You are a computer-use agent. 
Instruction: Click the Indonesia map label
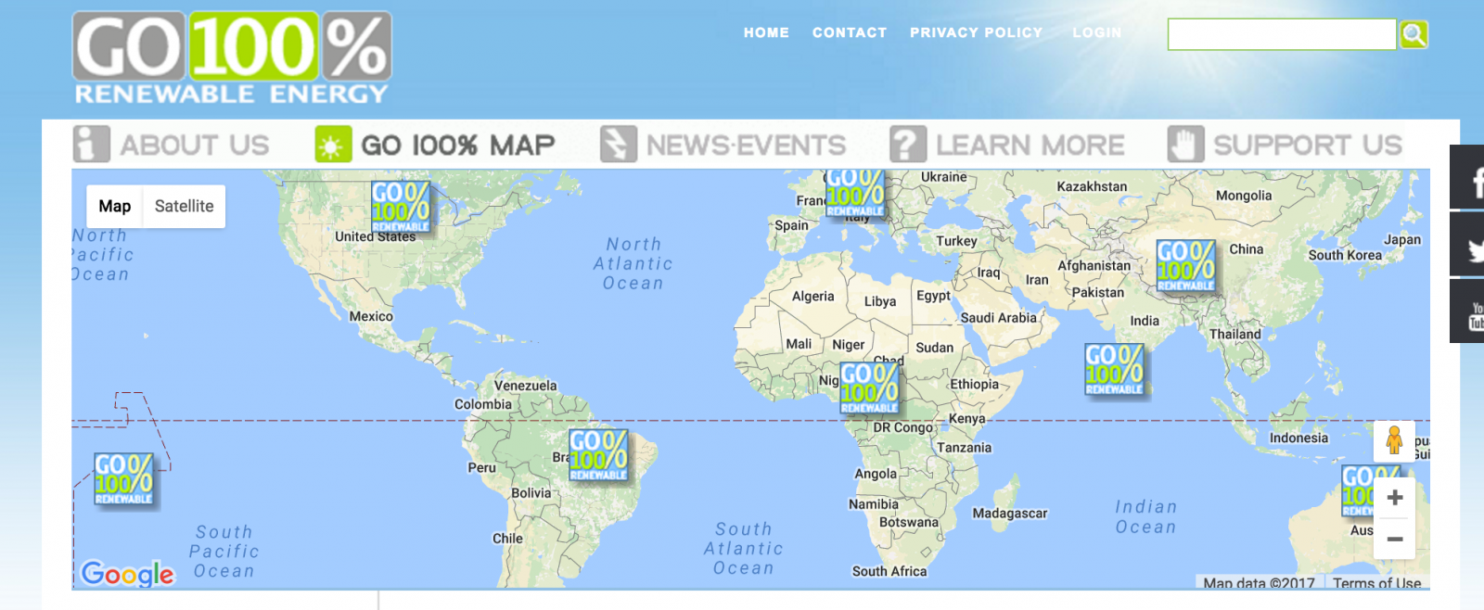[1298, 438]
